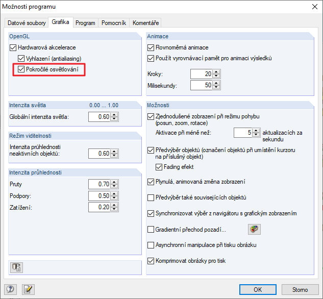Toggle Synchronizovat výběr z navigátoru checkbox
This screenshot has height=299, width=323.
tap(151, 214)
